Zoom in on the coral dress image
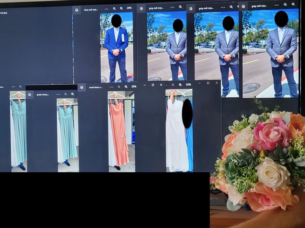This screenshot has width=305, height=228. coord(125,86)
